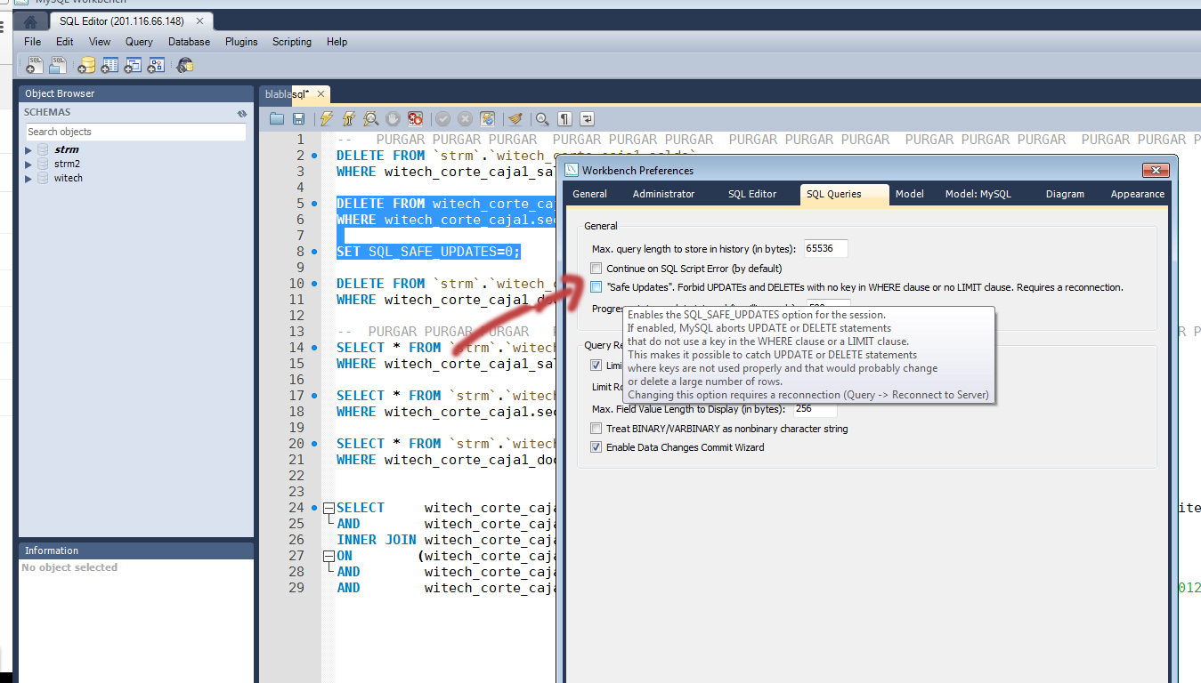Click the reconnect to DBMS icon
The width and height of the screenshot is (1201, 683).
coord(184,65)
